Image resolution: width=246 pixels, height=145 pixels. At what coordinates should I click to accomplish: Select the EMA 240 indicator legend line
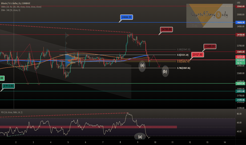coord(11,10)
